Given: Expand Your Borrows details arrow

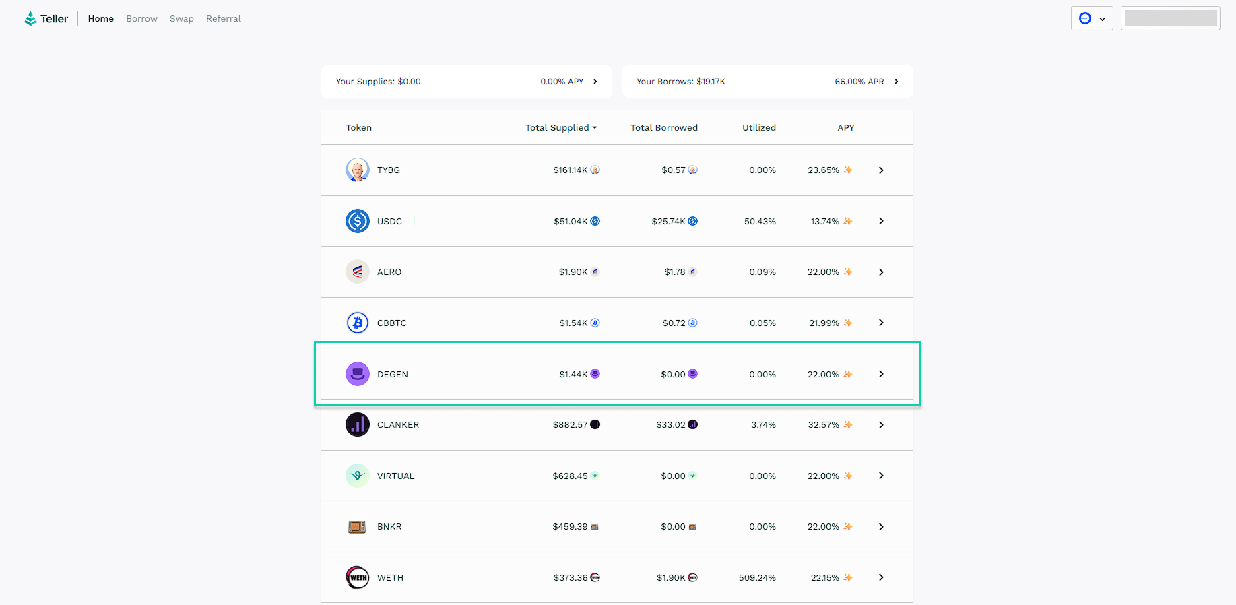Looking at the screenshot, I should point(896,82).
